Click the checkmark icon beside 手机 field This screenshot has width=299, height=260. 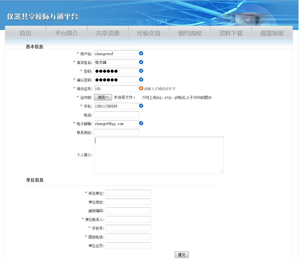[141, 106]
